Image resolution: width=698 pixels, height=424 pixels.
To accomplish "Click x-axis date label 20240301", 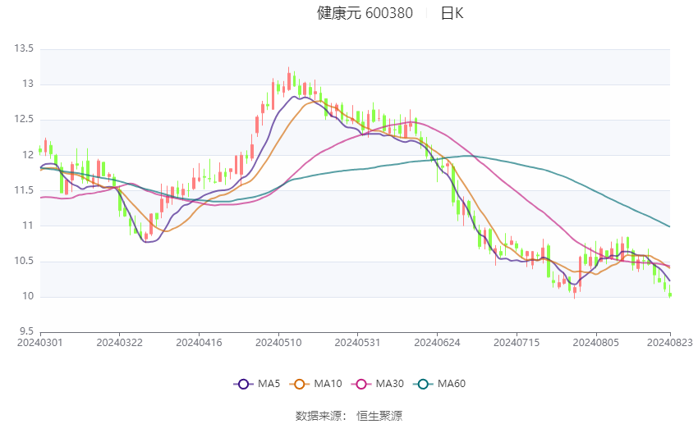I will [40, 343].
